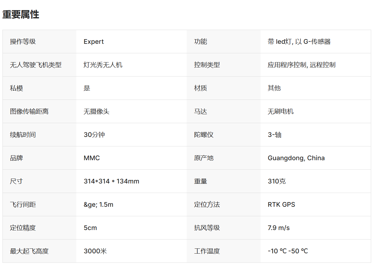
Task: Click the 重要属性 section heading
Action: click(21, 14)
